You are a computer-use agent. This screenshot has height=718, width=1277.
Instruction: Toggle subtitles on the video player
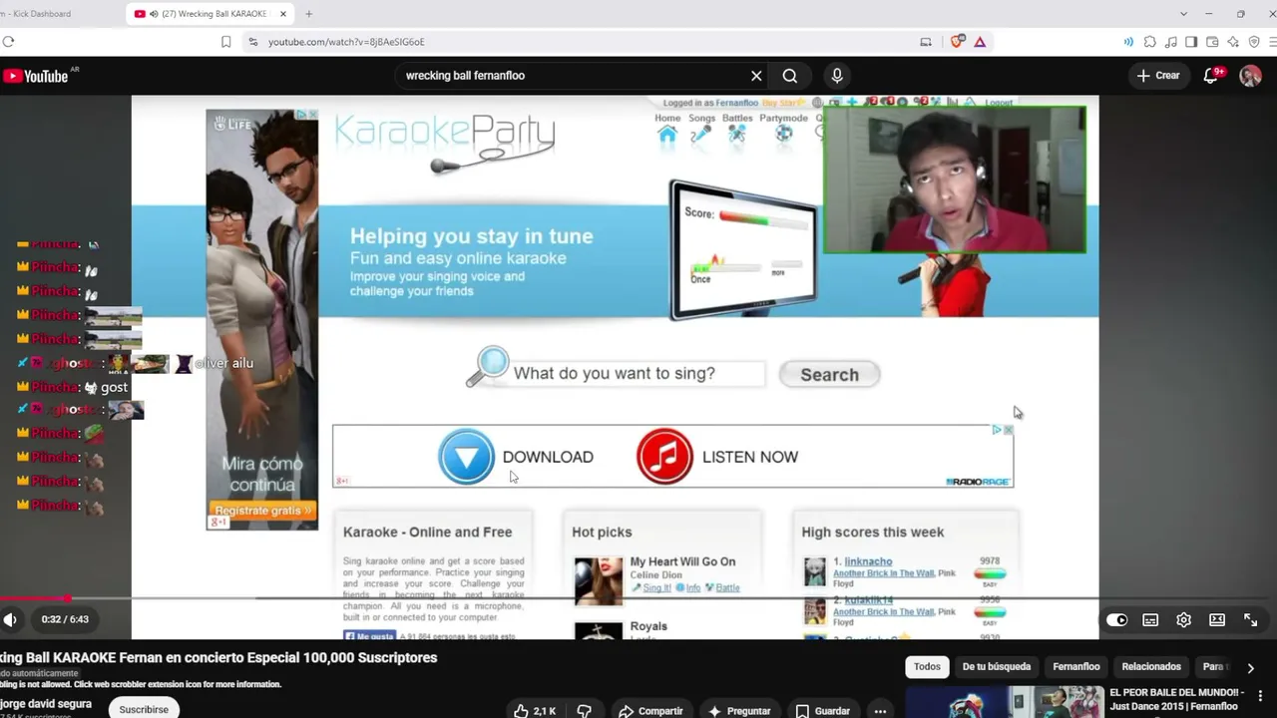1150,619
